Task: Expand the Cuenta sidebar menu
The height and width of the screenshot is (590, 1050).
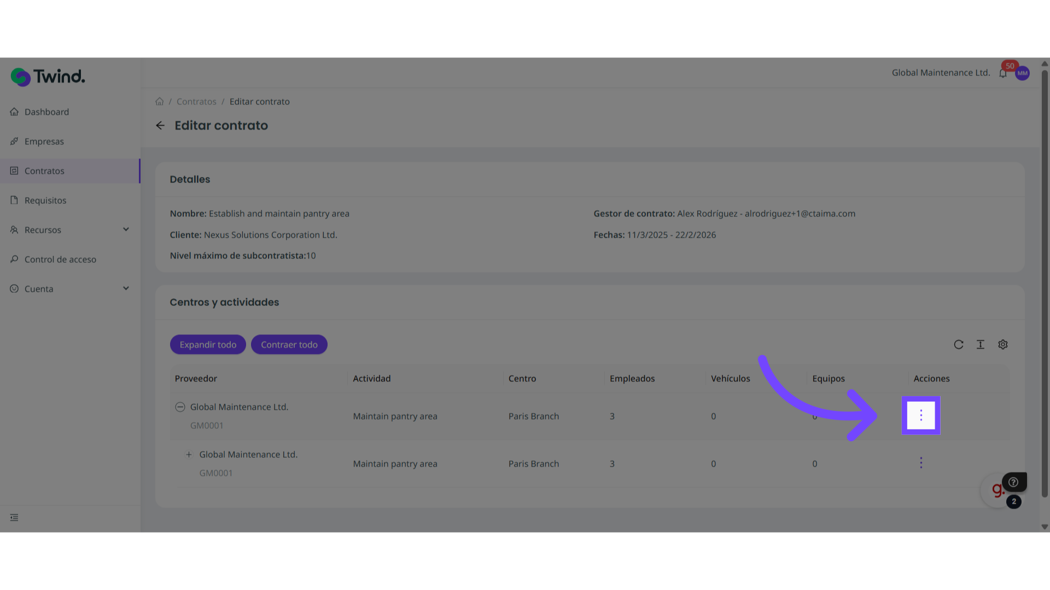Action: [x=126, y=289]
